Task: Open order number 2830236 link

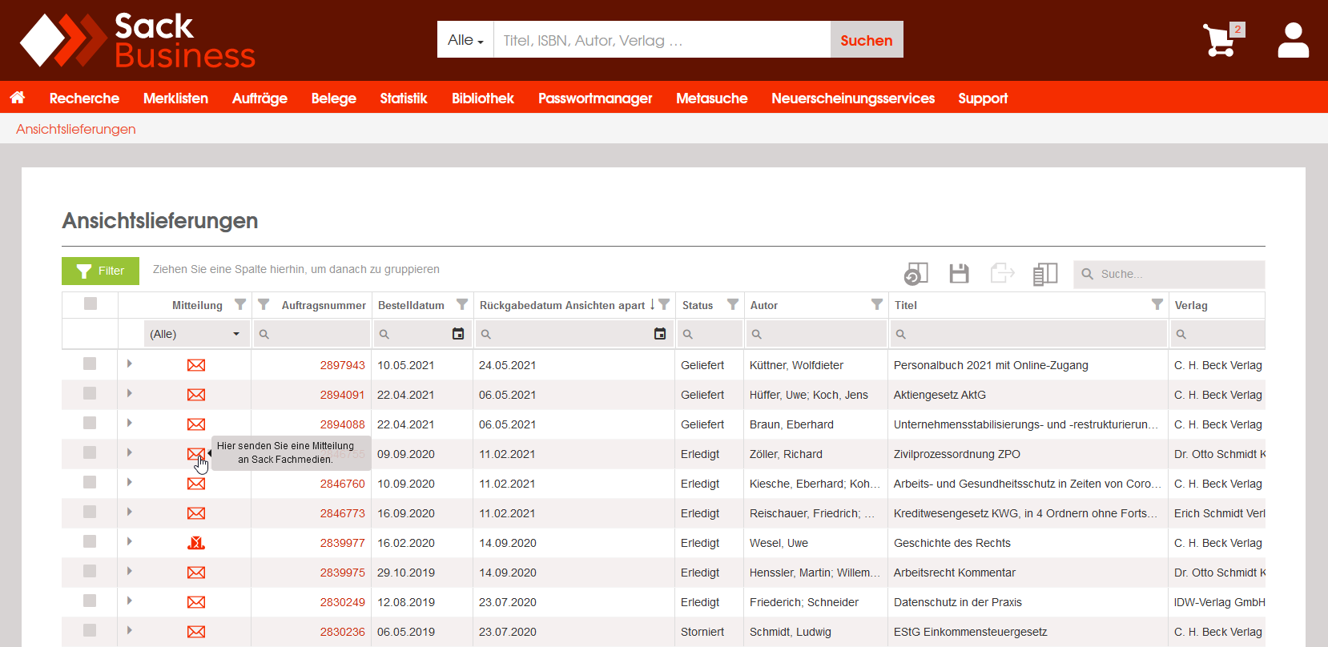Action: pos(342,632)
